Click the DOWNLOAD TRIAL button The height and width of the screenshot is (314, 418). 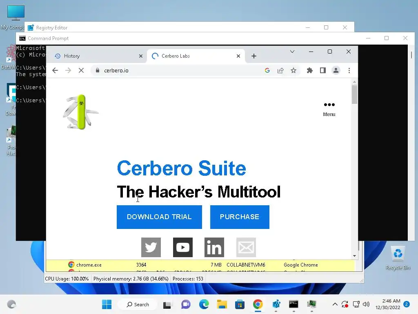click(x=160, y=217)
